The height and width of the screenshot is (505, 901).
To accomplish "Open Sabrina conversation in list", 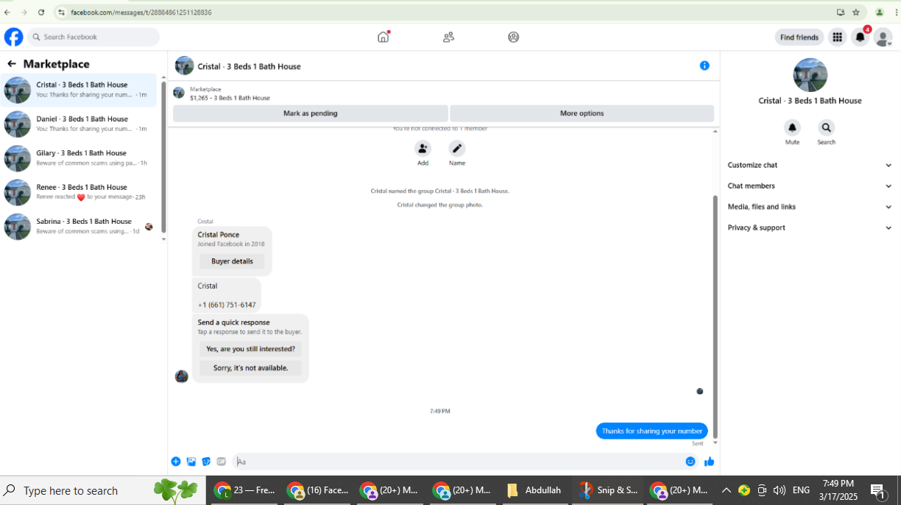I will coord(79,227).
